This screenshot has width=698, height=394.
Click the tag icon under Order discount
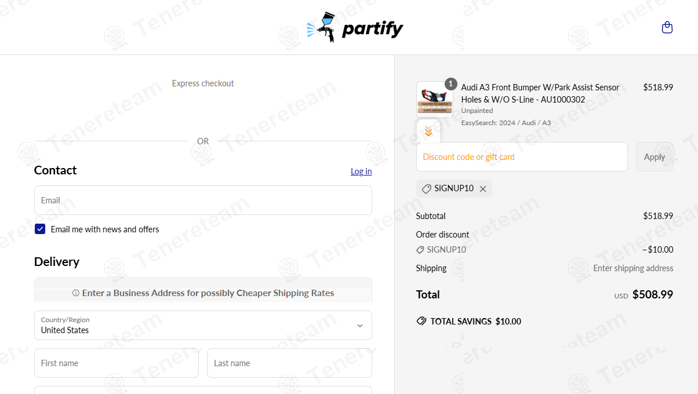420,250
